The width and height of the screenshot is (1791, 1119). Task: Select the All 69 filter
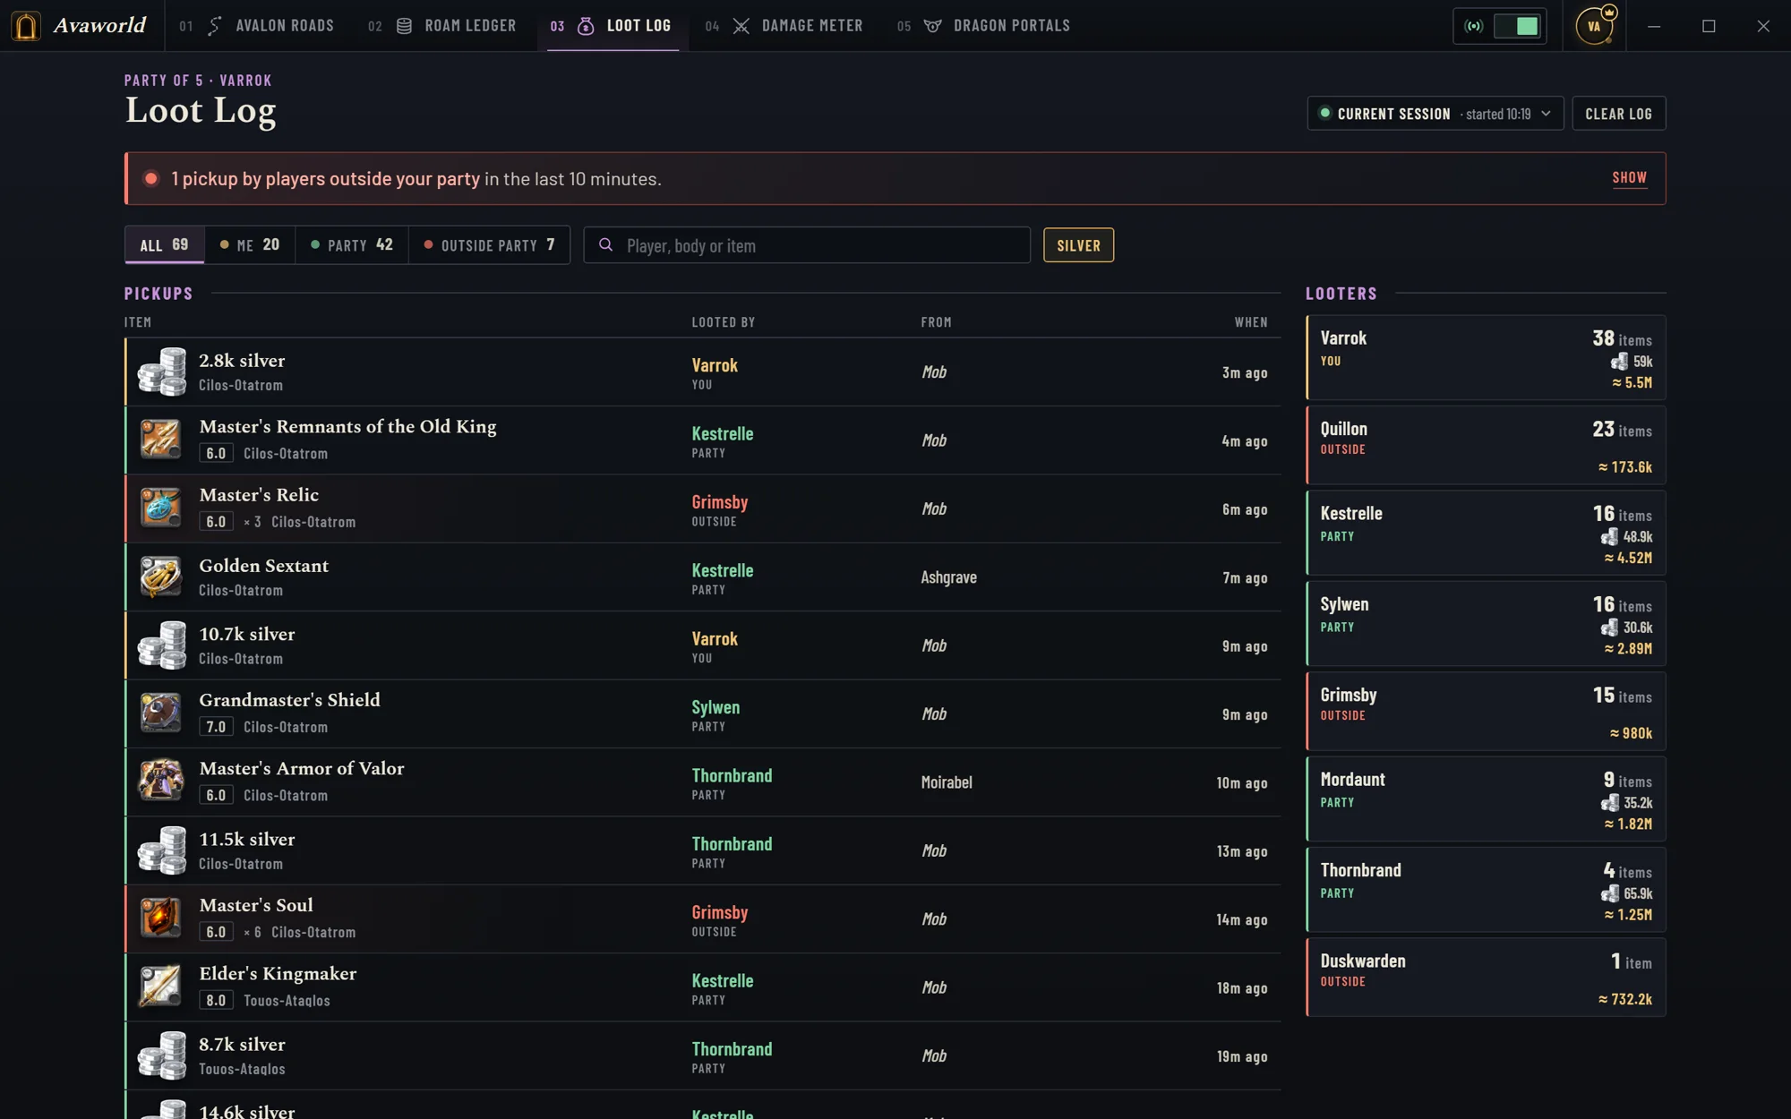tap(165, 245)
